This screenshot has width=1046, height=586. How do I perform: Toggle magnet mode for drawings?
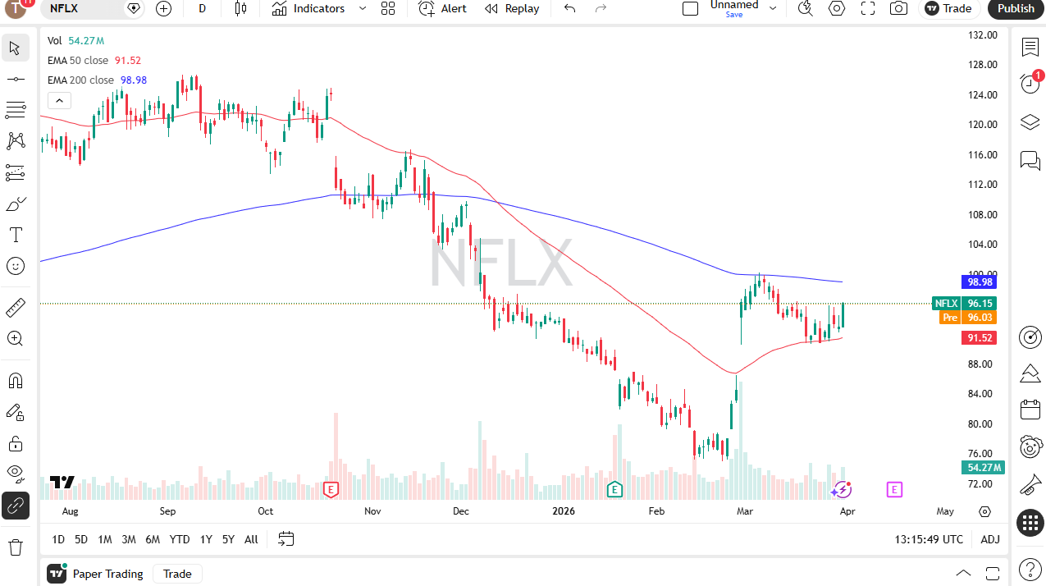click(15, 381)
